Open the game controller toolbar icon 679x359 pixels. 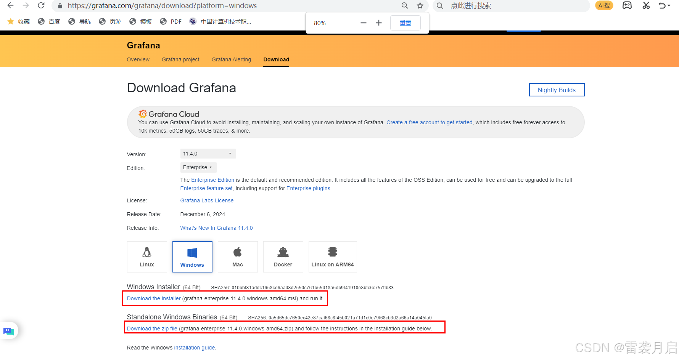click(627, 5)
